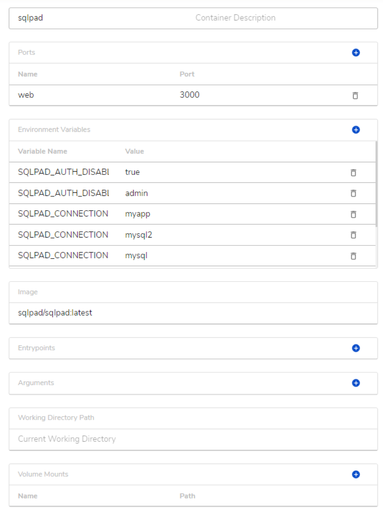The width and height of the screenshot is (383, 515).
Task: Edit variable name in the admin row
Action: click(x=63, y=193)
